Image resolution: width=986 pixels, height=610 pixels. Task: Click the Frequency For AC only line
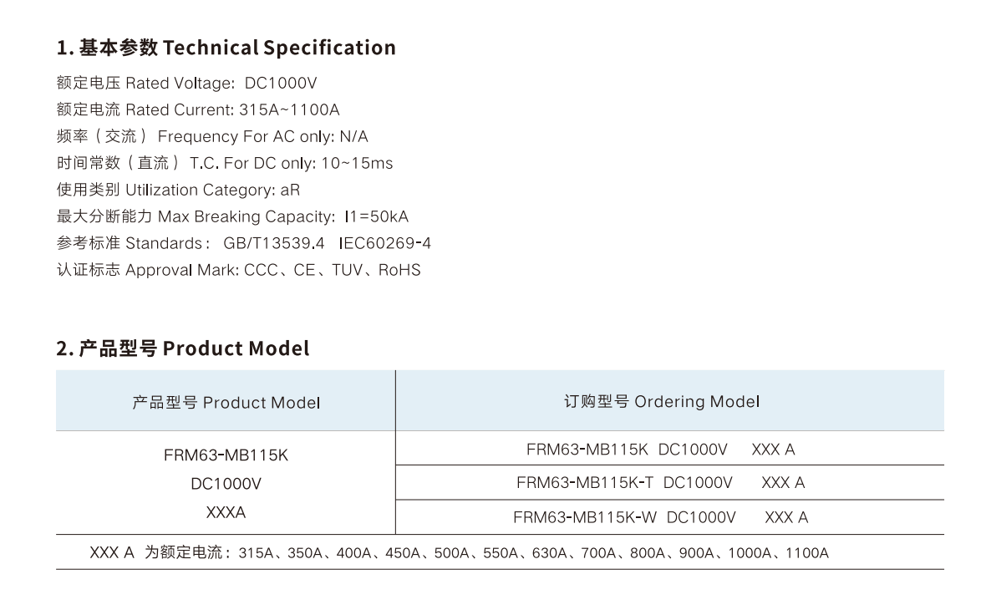[x=212, y=136]
